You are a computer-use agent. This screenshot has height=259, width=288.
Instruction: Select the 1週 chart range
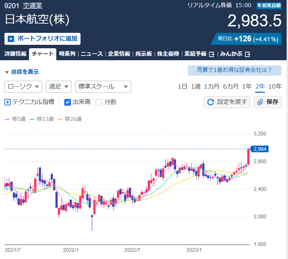pyautogui.click(x=196, y=87)
